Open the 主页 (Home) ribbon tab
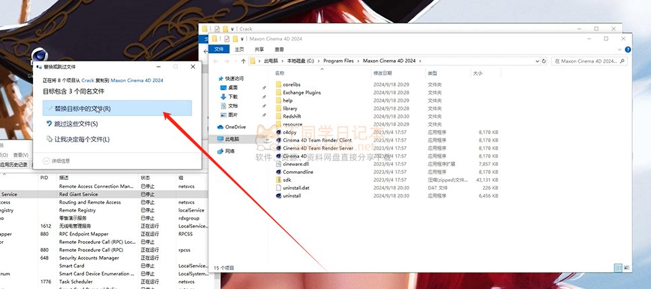Viewport: 651px width, 289px height. (x=239, y=49)
